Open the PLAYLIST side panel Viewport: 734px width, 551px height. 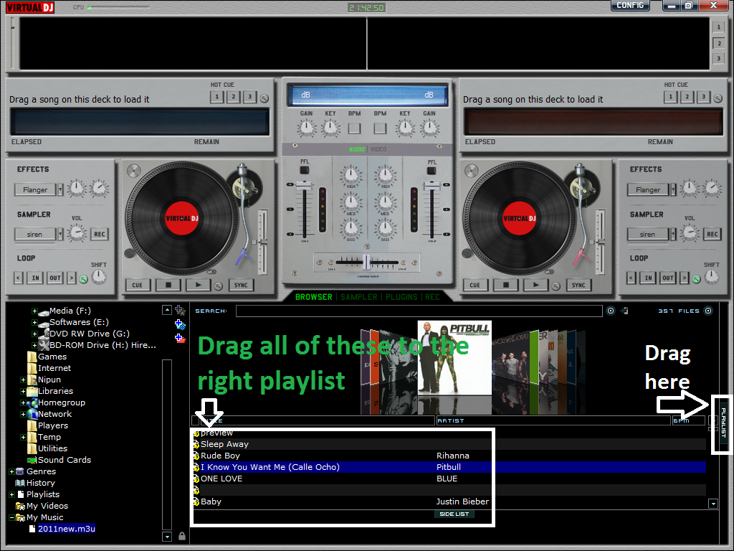click(723, 423)
